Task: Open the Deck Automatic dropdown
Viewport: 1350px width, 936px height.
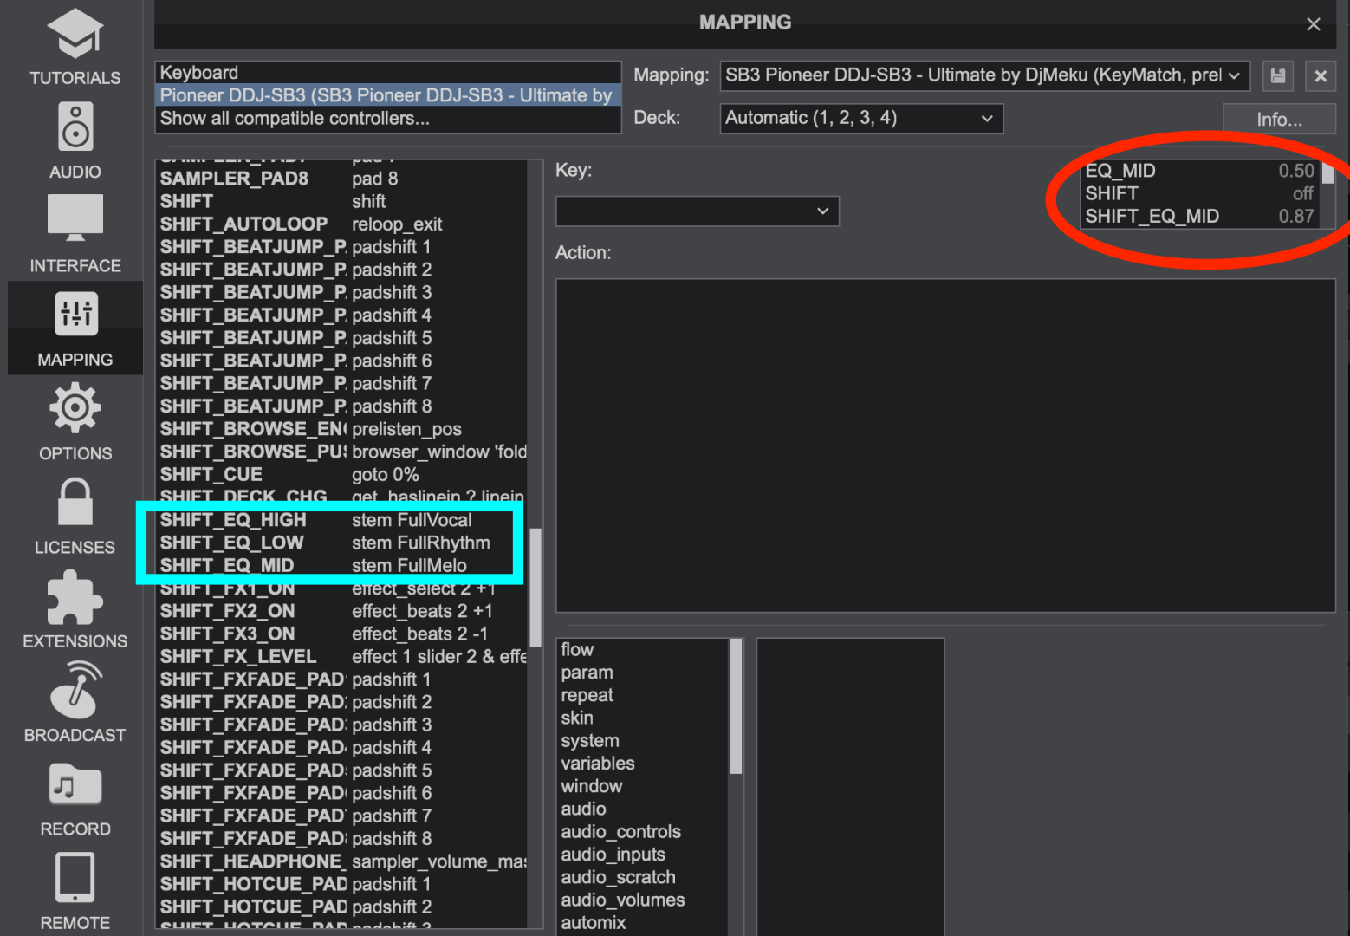Action: point(860,119)
